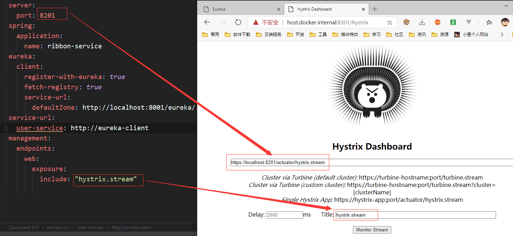513x236 pixels.
Task: Collapse the 'application:' block fold marker
Action: click(x=5, y=36)
